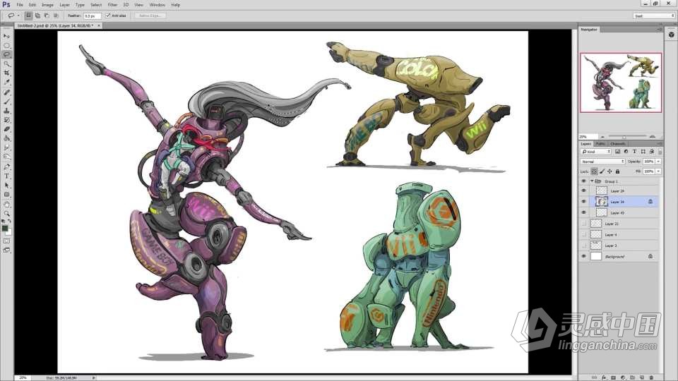
Task: Select the Pen tool
Action: (6, 167)
